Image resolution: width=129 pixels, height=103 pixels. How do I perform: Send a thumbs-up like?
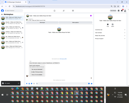(x=92, y=83)
